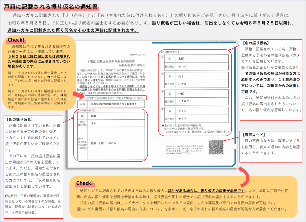Click the '振り仮名' label beside 'タロウ'
Screen dimensions: 306x222
point(170,67)
